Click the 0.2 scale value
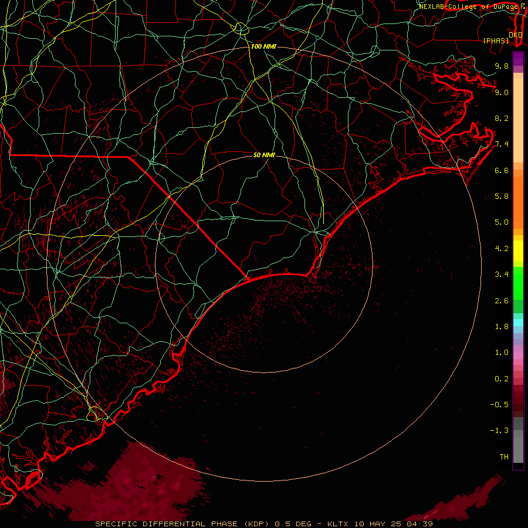528x528 pixels. click(502, 379)
